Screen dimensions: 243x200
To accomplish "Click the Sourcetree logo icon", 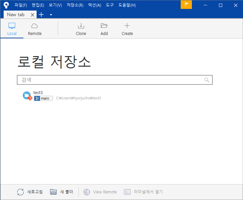I will (6, 5).
